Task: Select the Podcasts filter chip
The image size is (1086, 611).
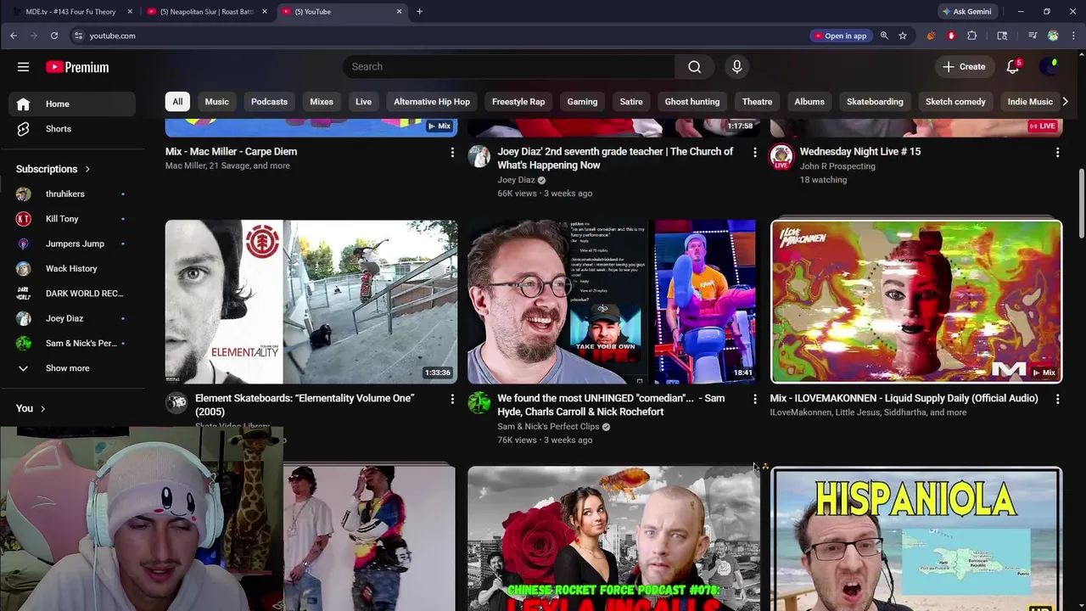Action: click(x=269, y=102)
